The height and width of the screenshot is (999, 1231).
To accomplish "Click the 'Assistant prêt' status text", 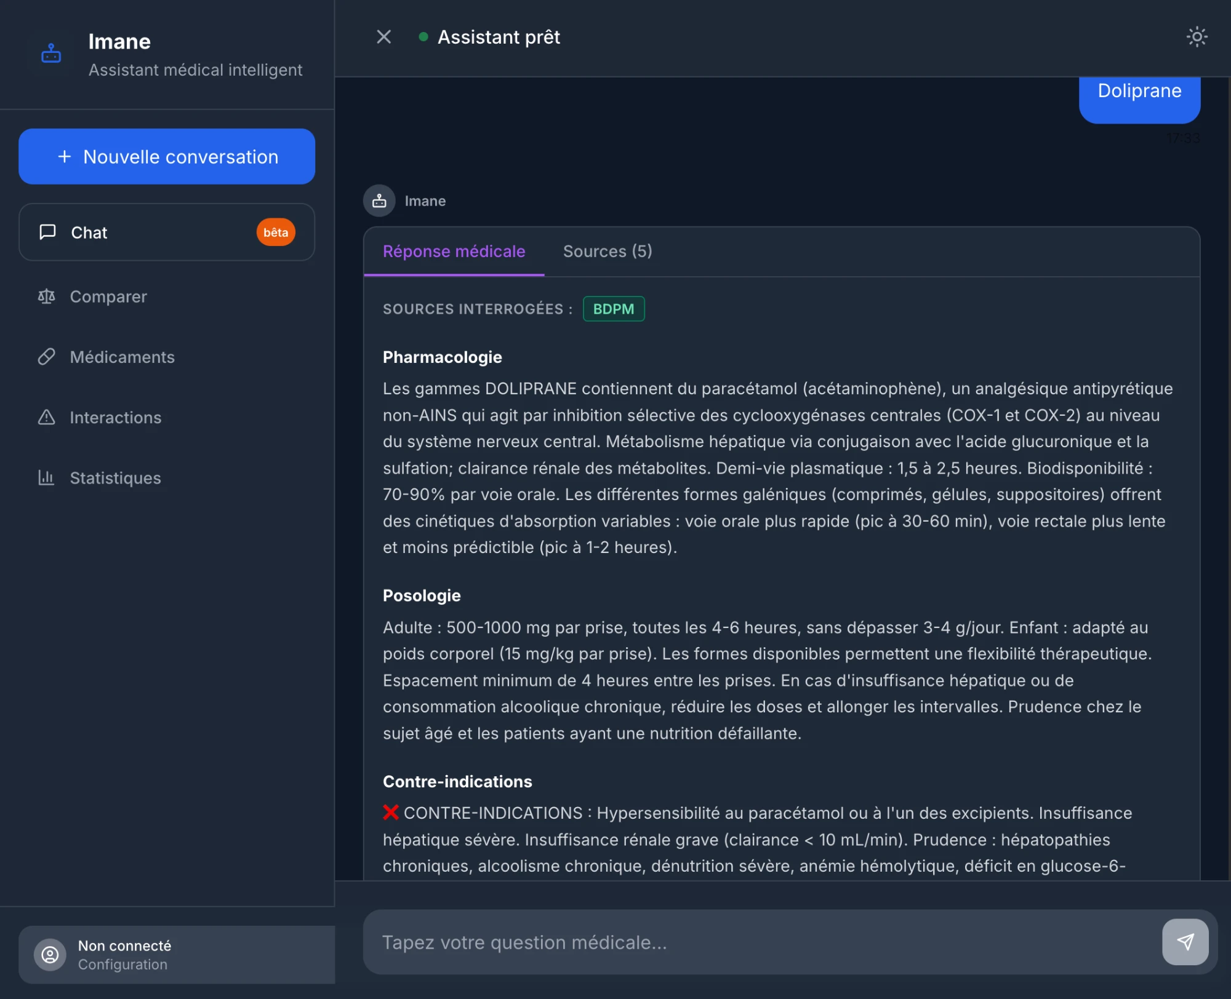I will (499, 37).
